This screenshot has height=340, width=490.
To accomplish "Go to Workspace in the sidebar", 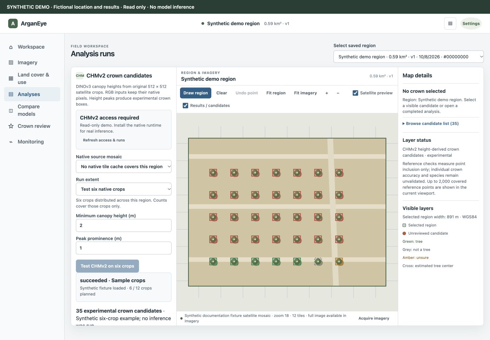I will pos(32,47).
